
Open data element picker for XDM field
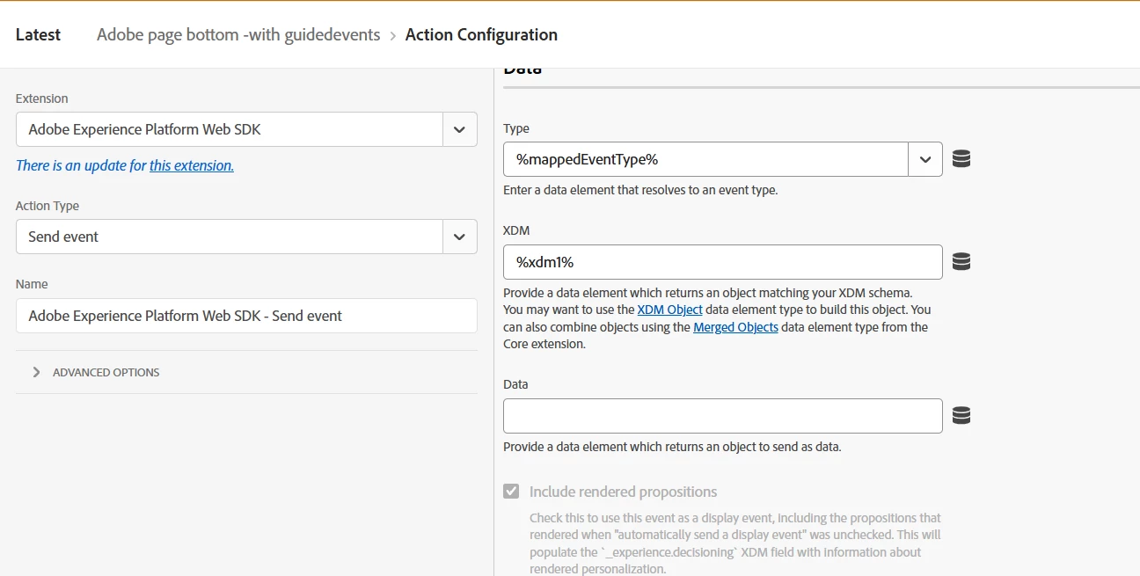(961, 262)
